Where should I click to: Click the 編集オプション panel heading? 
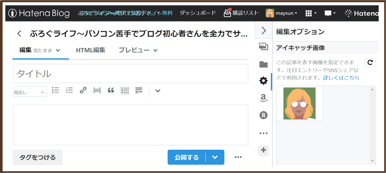(x=300, y=32)
